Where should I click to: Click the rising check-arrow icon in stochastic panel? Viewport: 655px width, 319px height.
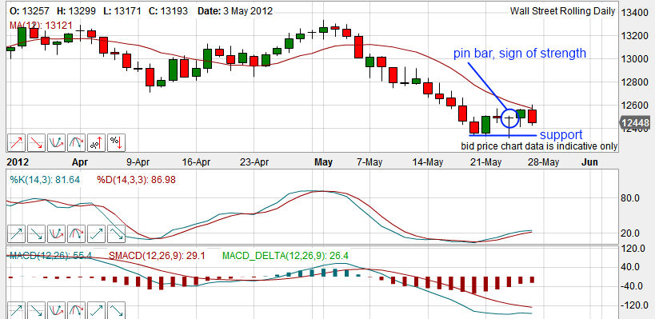(x=97, y=233)
